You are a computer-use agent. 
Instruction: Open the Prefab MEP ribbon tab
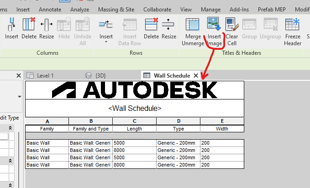tap(272, 10)
